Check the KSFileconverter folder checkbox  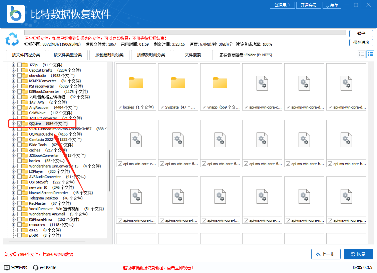tap(19, 86)
